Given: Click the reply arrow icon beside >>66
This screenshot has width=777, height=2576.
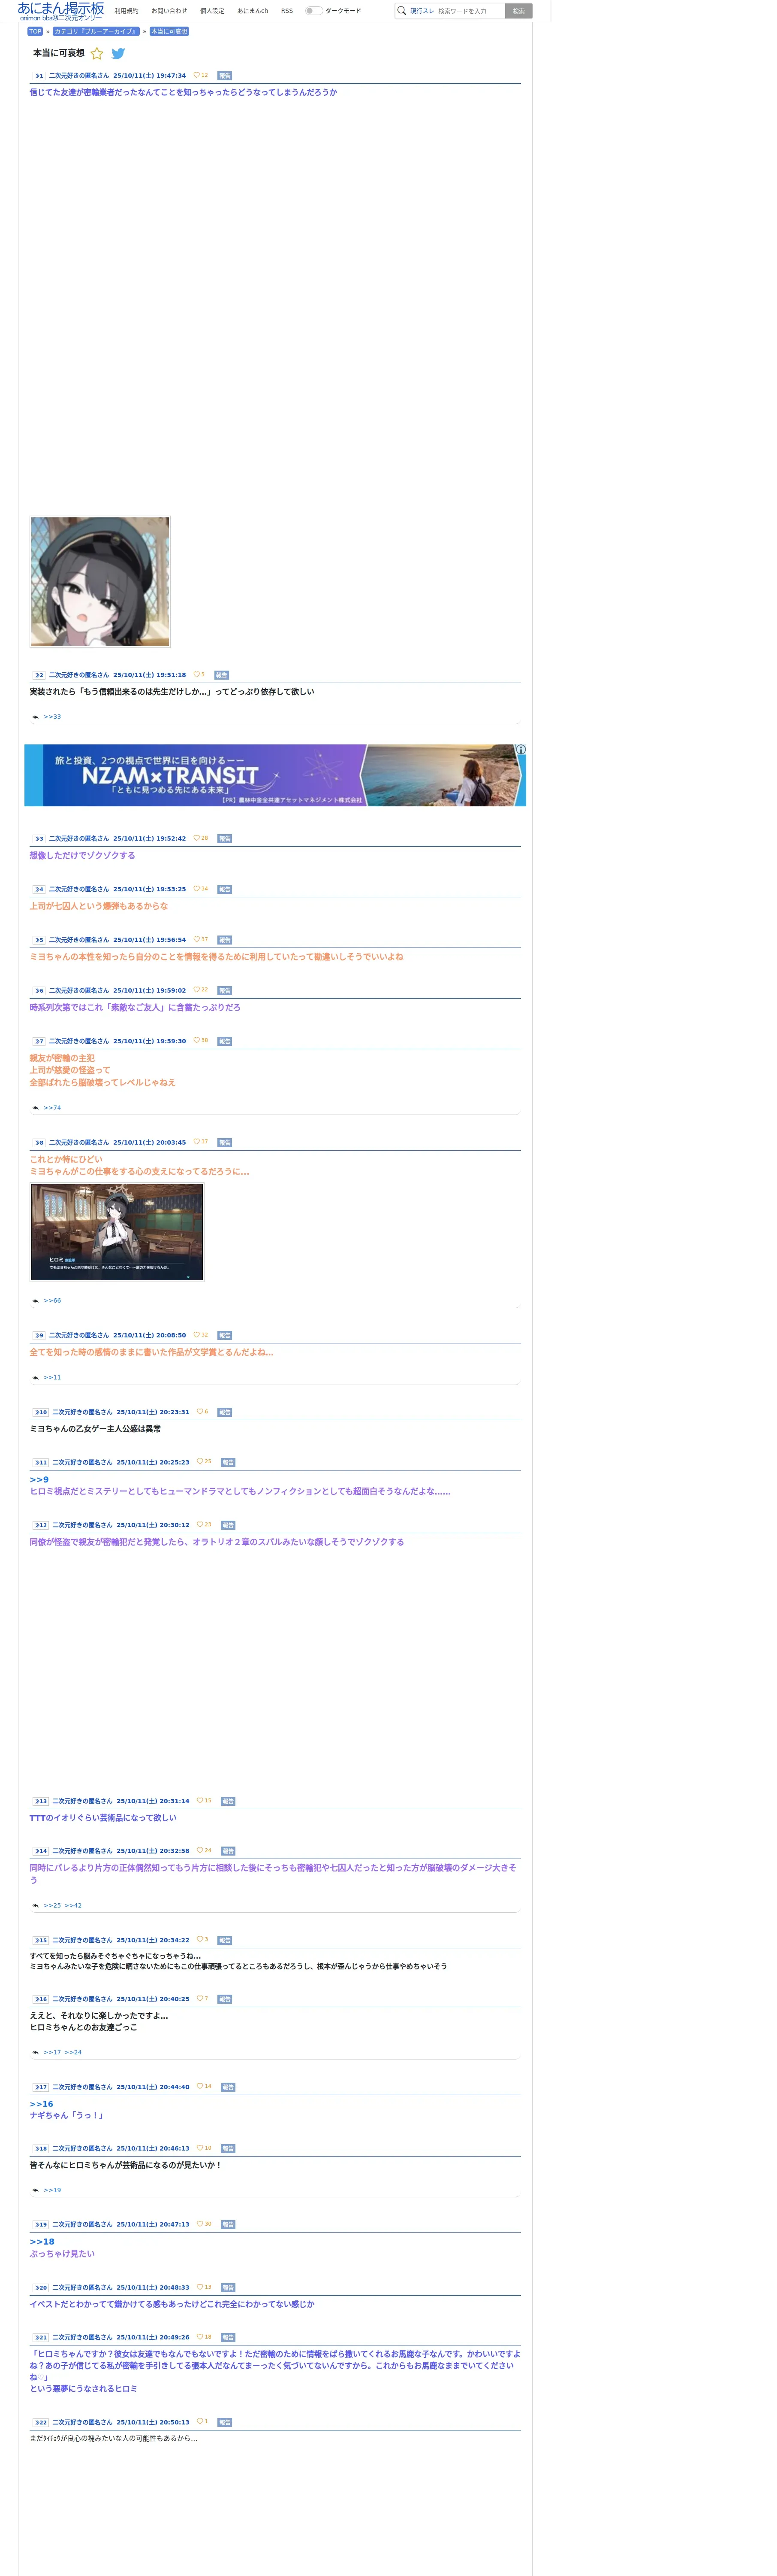Looking at the screenshot, I should tap(36, 1301).
